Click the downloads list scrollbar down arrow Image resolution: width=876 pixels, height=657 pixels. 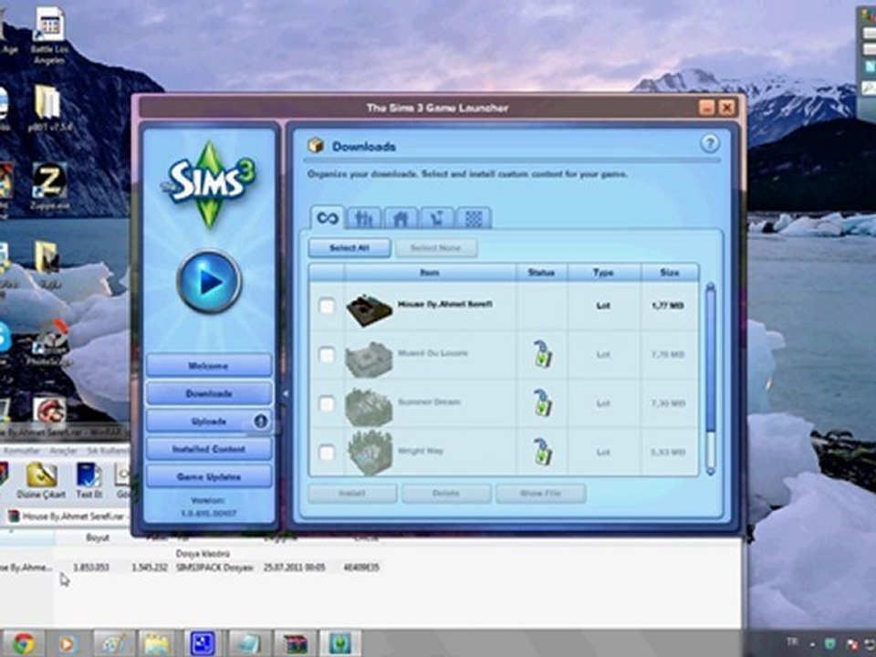point(711,471)
